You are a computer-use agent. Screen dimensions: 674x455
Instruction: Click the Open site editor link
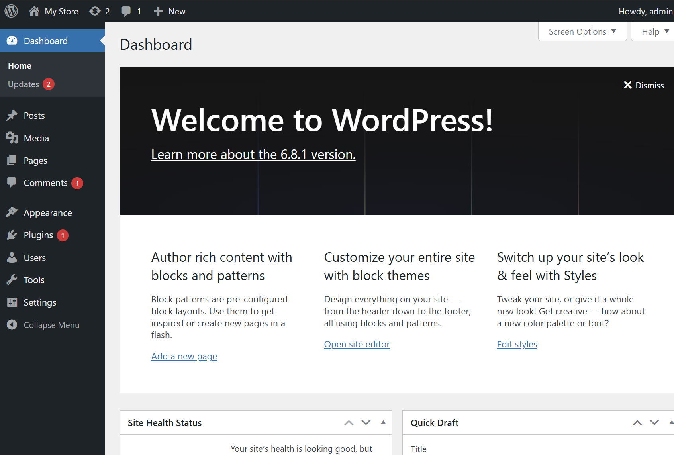[357, 344]
